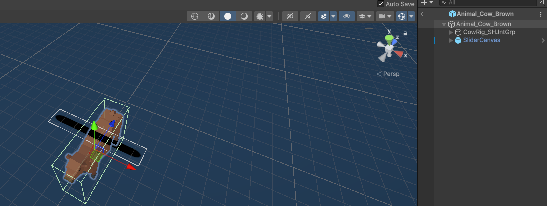The height and width of the screenshot is (206, 547).
Task: Collapse the Animal_Cow_Brown root object
Action: [444, 24]
